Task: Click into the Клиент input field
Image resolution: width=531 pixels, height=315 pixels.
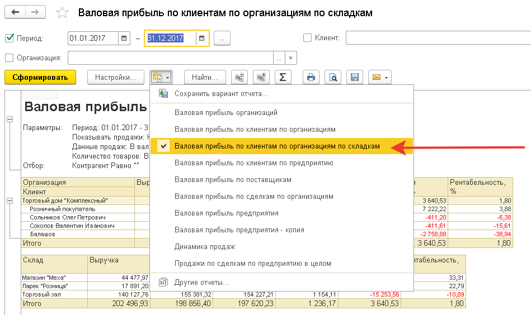Action: [x=436, y=38]
